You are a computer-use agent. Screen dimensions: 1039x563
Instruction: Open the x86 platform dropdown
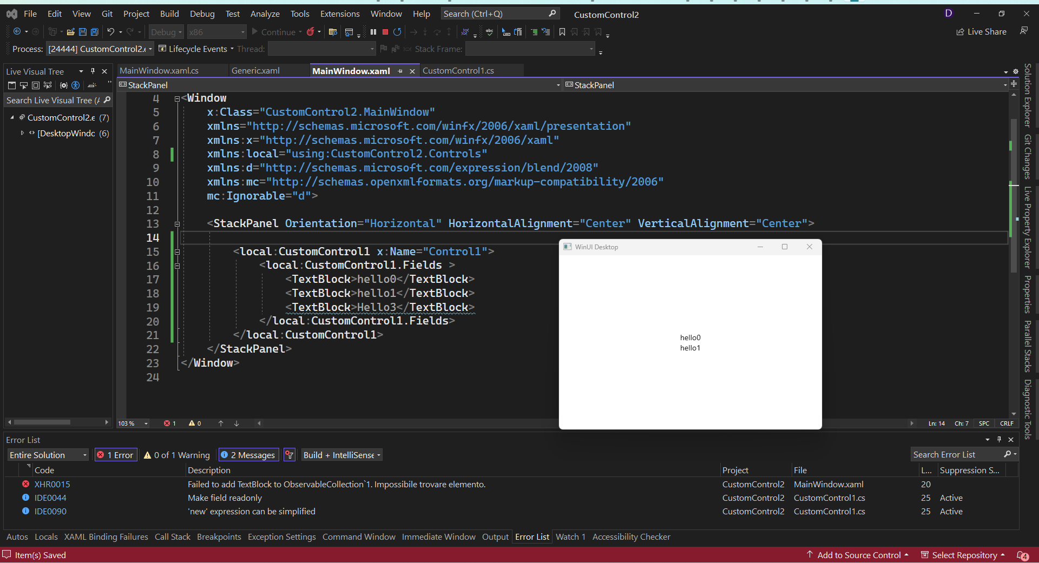[215, 32]
